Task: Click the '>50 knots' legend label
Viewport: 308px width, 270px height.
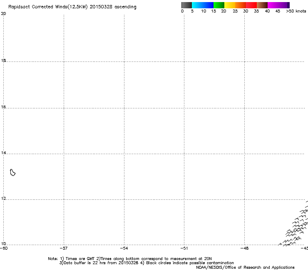Action: (x=296, y=11)
